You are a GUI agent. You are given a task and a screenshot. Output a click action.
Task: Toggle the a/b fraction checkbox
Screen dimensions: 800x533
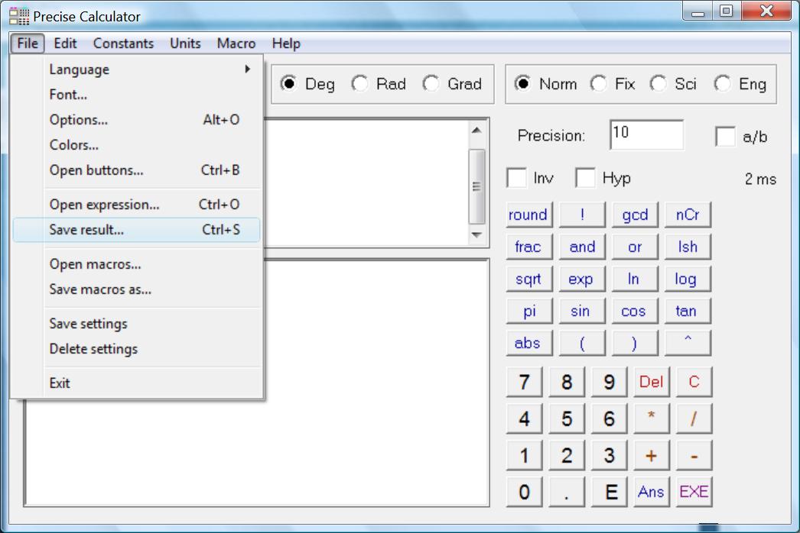[x=725, y=137]
